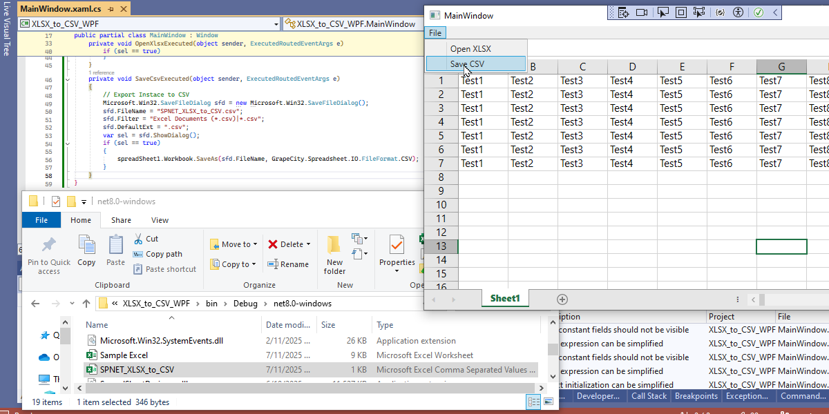Collapse the debug toolbar with the chevron
829x414 pixels.
(x=775, y=12)
